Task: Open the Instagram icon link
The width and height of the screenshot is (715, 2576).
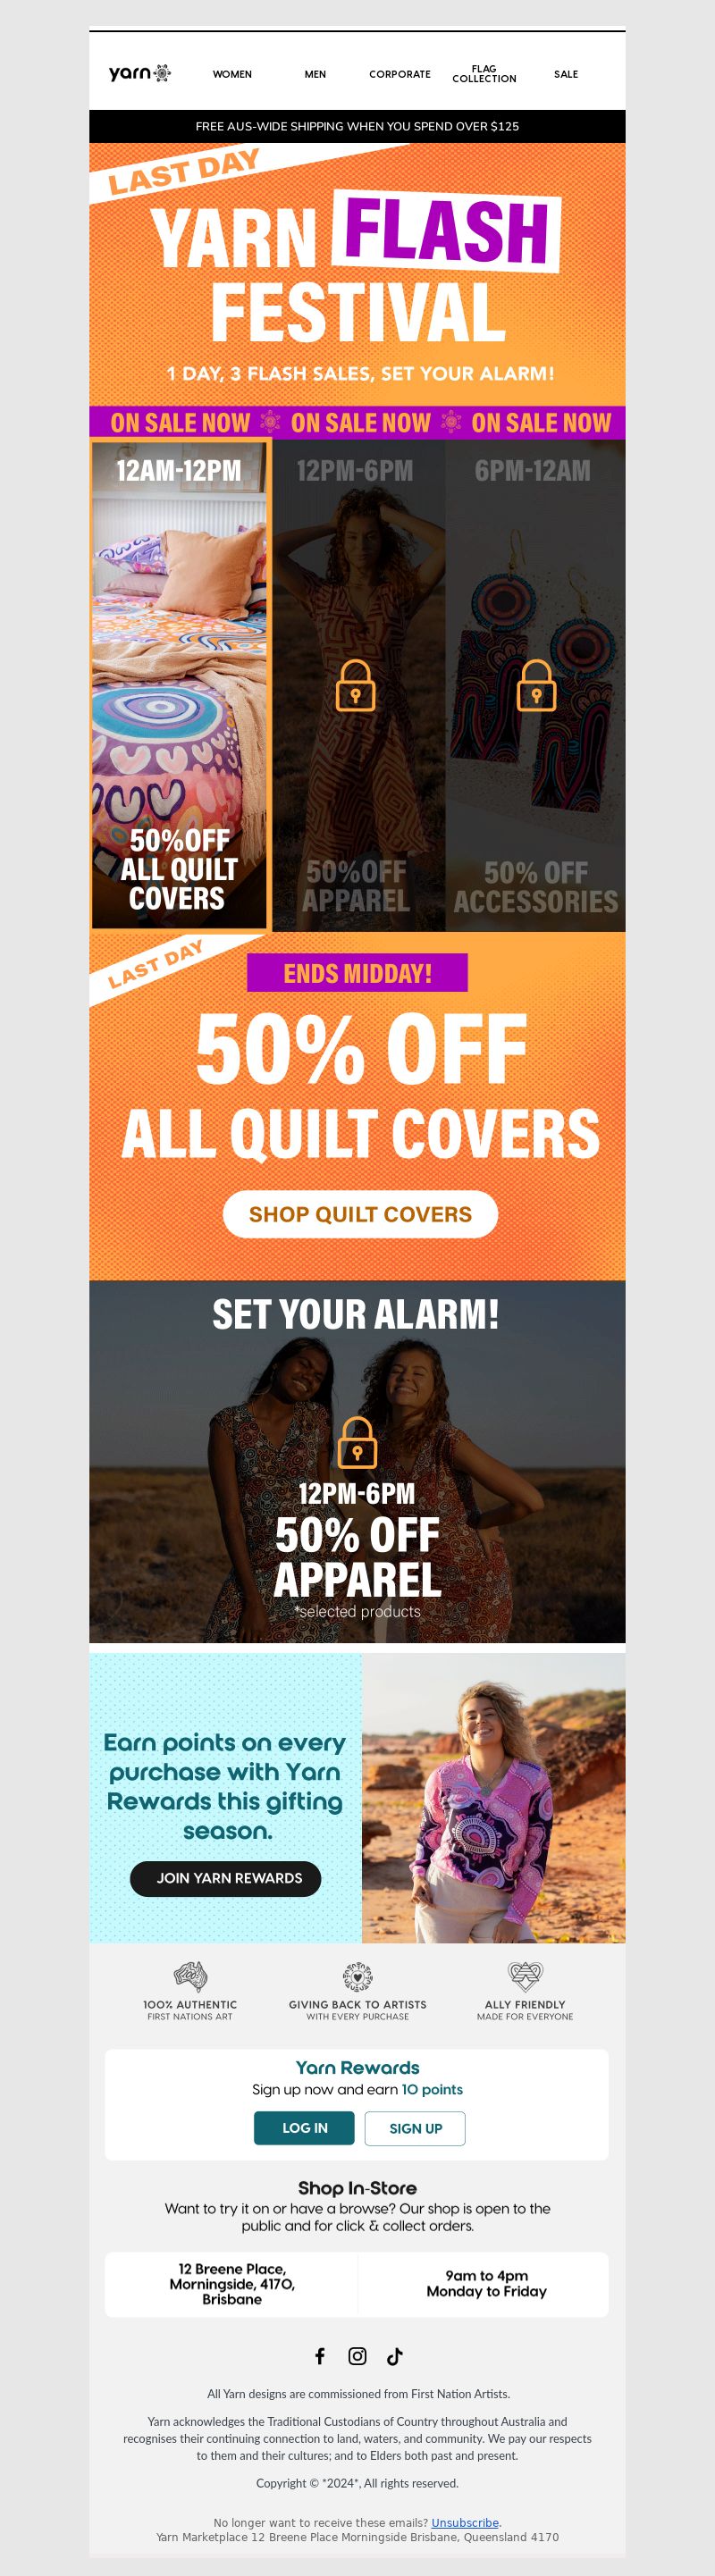Action: pyautogui.click(x=357, y=2356)
